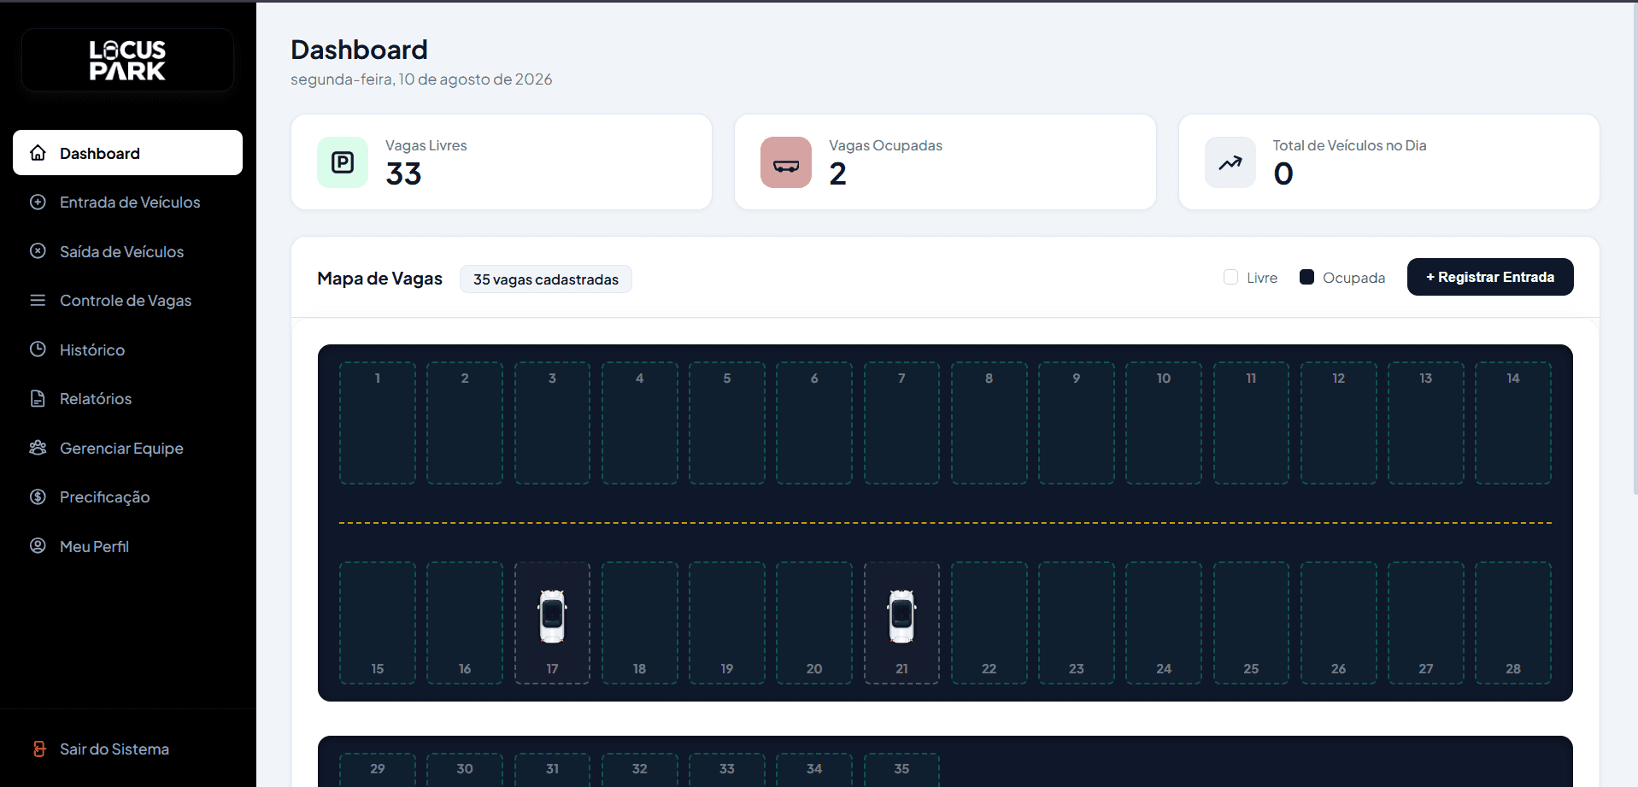Click the Total de Veículos no Dia value 0
The height and width of the screenshot is (787, 1638).
click(x=1283, y=174)
